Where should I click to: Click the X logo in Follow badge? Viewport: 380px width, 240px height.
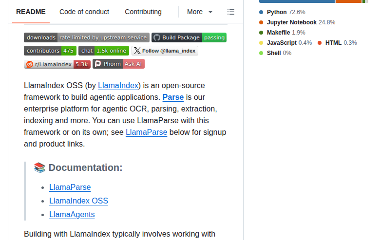[137, 51]
